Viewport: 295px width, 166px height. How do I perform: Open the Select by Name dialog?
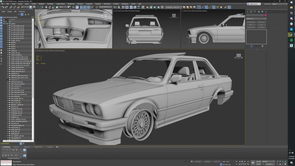pos(35,7)
